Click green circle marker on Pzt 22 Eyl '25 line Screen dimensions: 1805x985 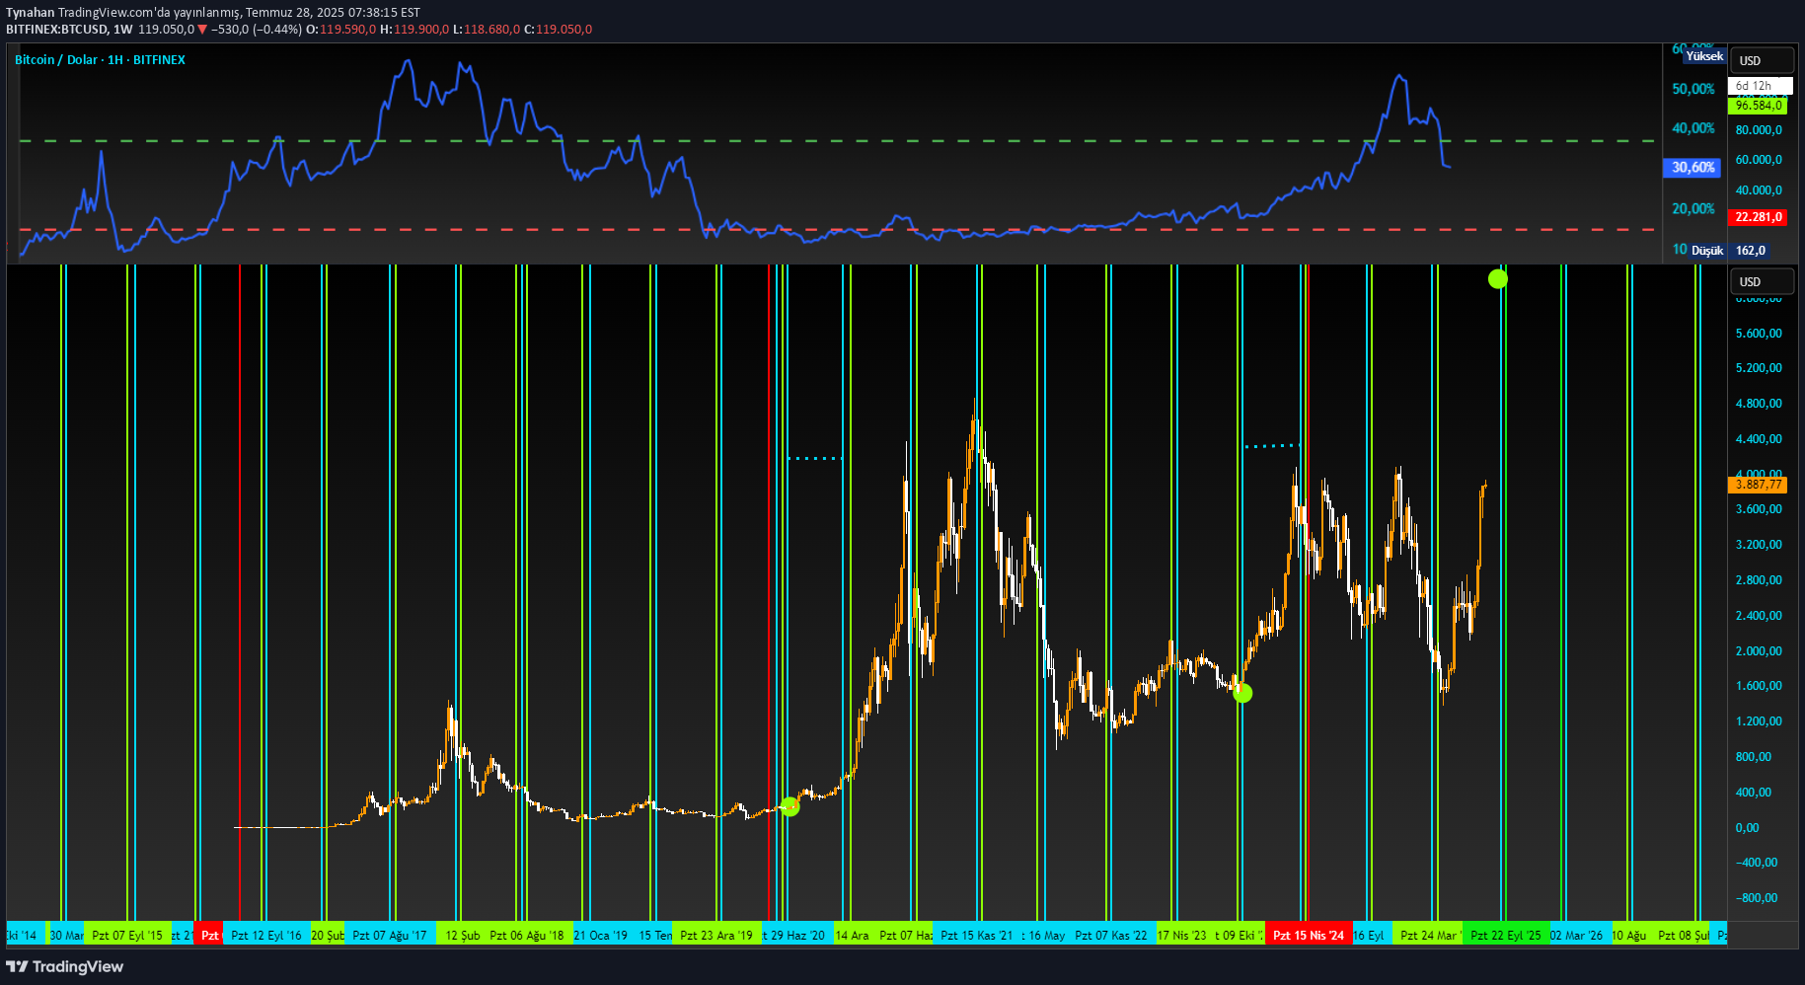pos(1497,279)
